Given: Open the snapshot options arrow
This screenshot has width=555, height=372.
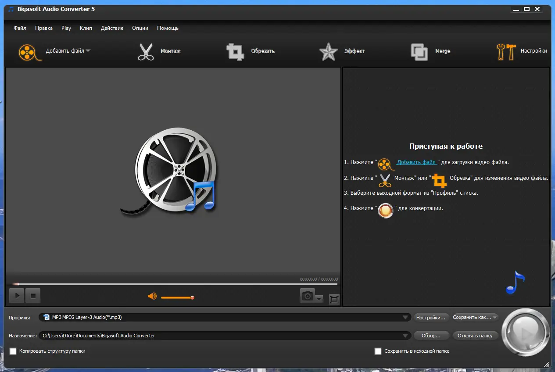Looking at the screenshot, I should click(x=319, y=299).
